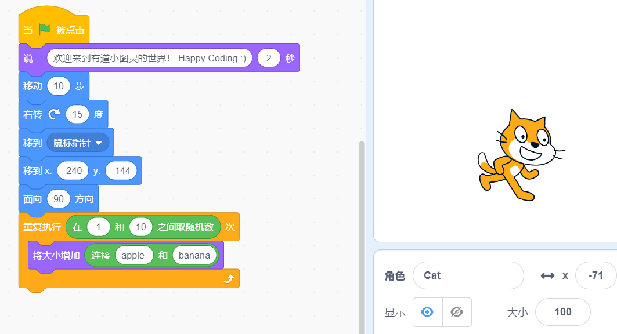Click the banana text field in join block

pos(194,255)
